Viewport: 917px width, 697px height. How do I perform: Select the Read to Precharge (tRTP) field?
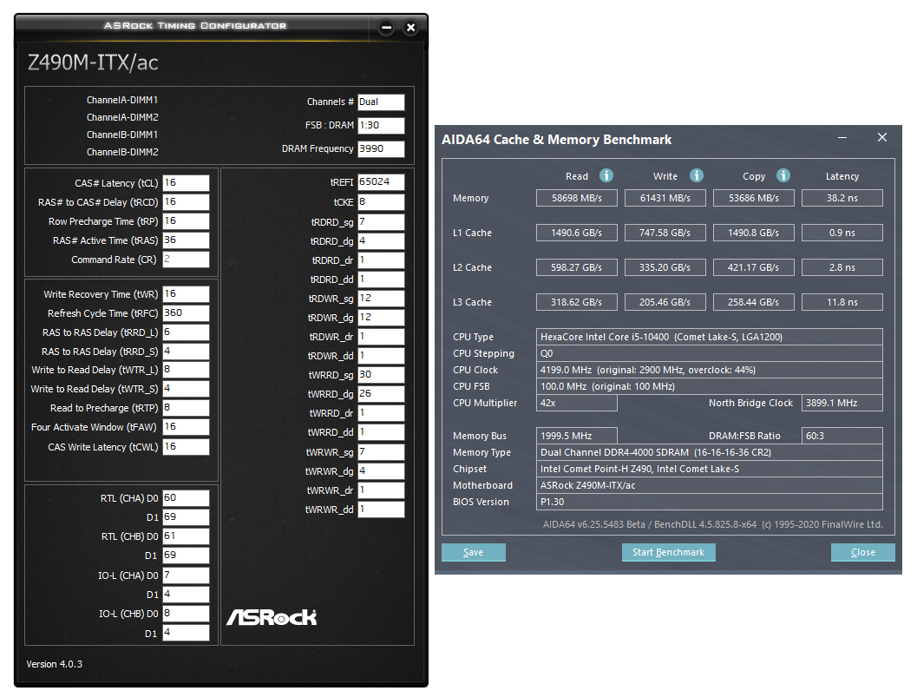tap(186, 408)
